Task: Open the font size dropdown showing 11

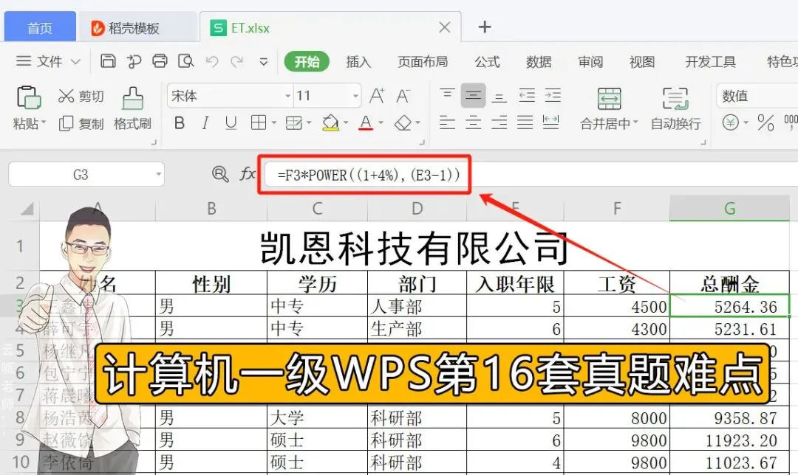Action: click(355, 95)
